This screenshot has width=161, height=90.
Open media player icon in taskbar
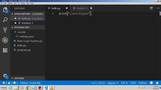(x=22, y=88)
